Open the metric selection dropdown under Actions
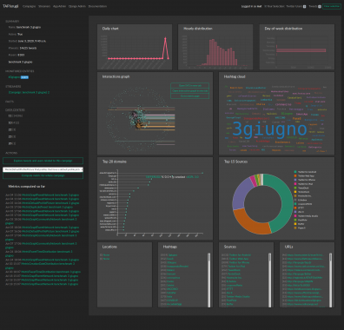 click(x=43, y=169)
